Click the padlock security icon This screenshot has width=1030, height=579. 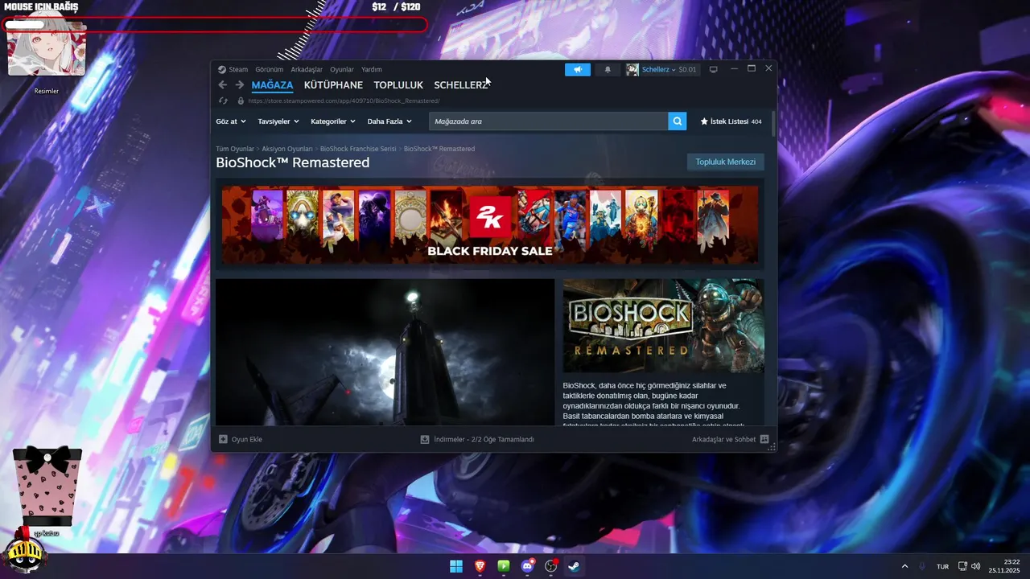241,101
